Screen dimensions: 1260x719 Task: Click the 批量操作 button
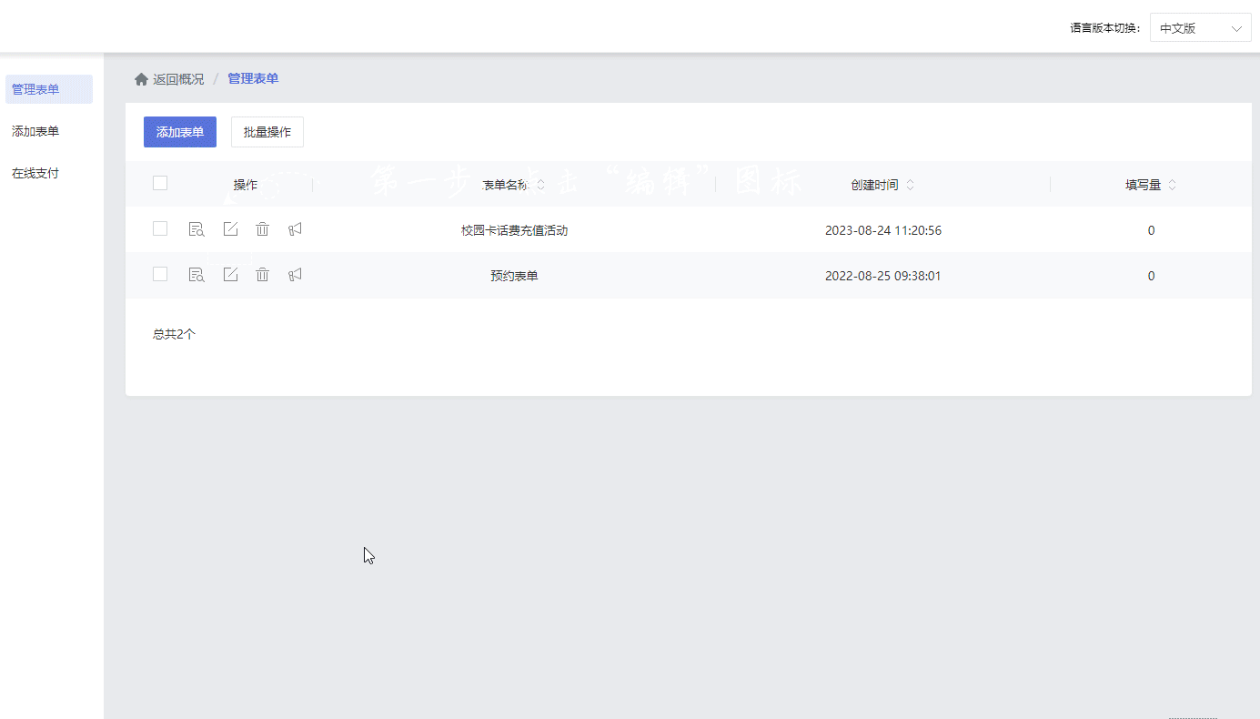point(267,131)
